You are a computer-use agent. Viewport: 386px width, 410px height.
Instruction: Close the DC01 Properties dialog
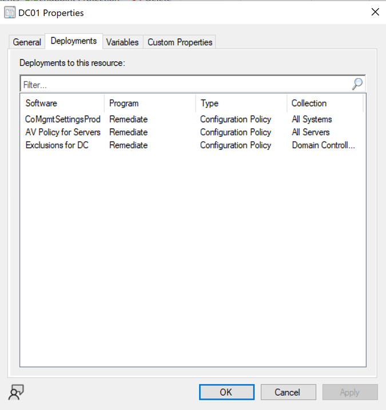[x=375, y=12]
